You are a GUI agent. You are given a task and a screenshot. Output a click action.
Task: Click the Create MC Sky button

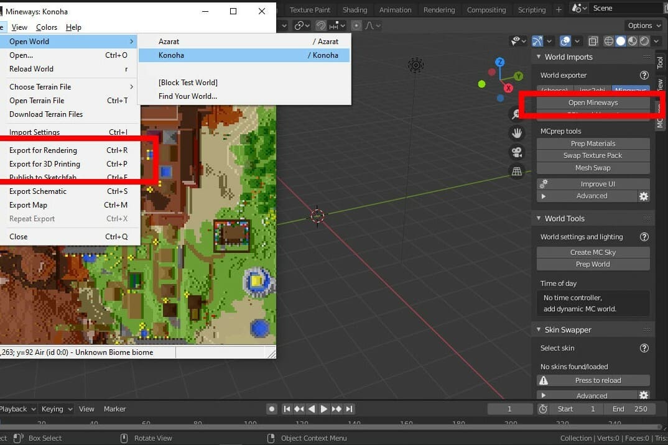[x=593, y=252]
